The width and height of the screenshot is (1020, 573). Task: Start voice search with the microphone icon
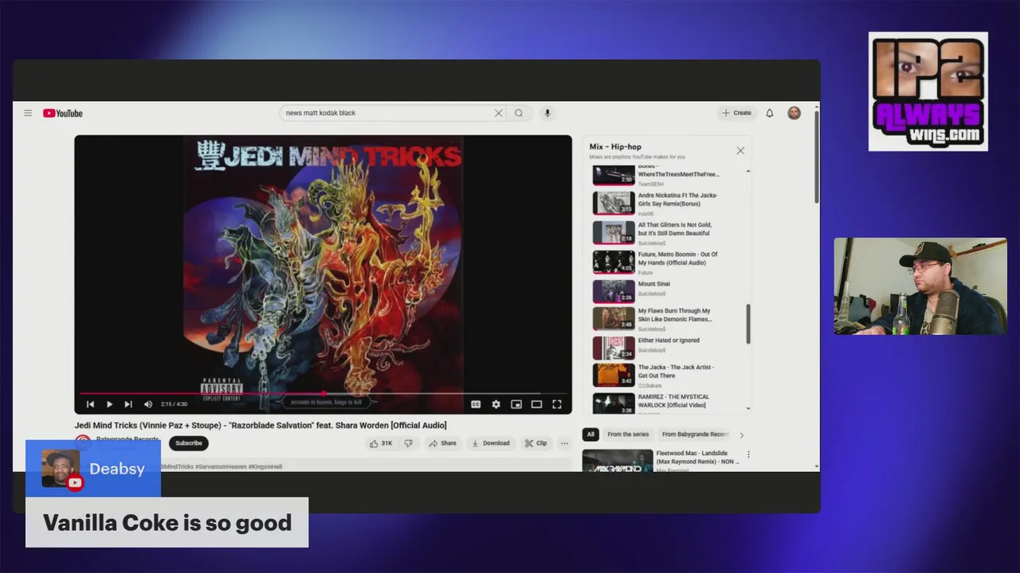click(x=547, y=113)
